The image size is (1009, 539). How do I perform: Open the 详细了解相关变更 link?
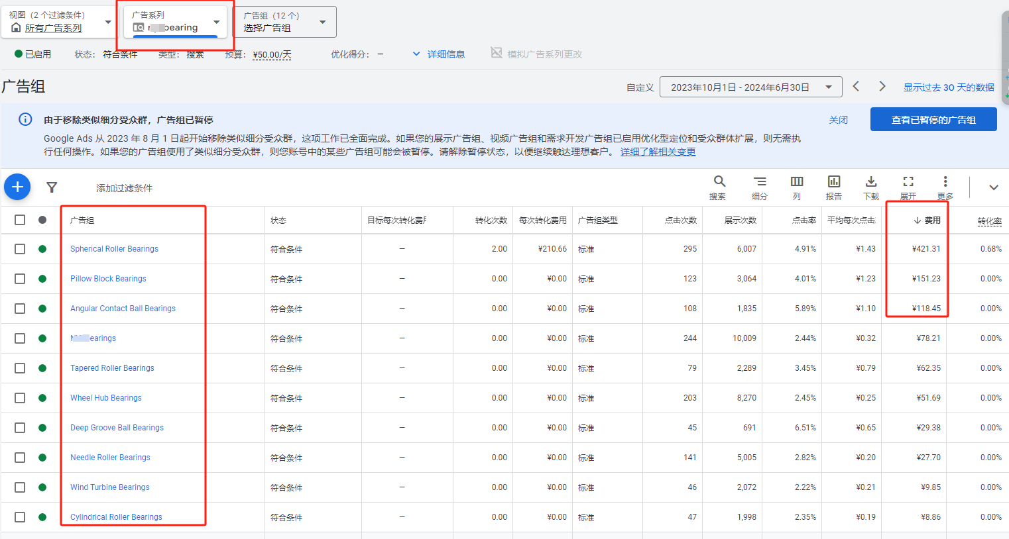coord(658,152)
